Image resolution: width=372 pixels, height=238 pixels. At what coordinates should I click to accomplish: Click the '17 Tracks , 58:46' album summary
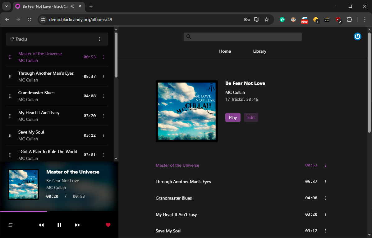pyautogui.click(x=241, y=99)
